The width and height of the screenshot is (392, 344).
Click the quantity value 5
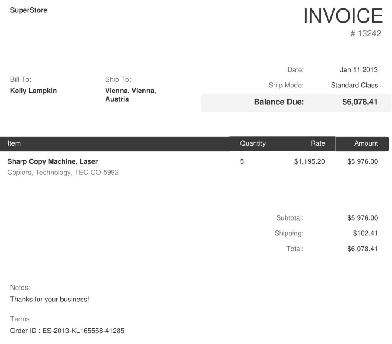coord(242,162)
